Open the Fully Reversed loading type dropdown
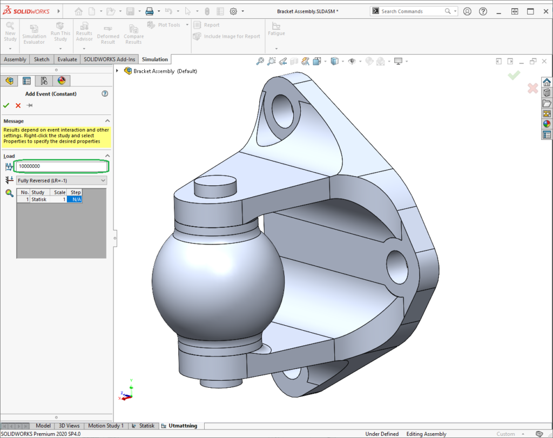This screenshot has height=438, width=553. coord(61,180)
